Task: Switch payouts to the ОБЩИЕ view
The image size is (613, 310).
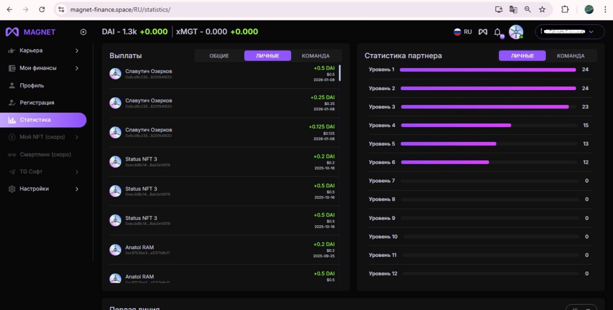Action: 219,56
